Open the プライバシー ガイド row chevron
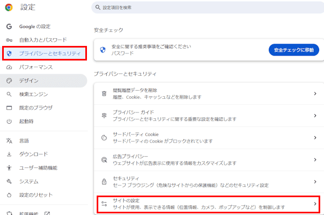This screenshot has width=324, height=215. 315,116
